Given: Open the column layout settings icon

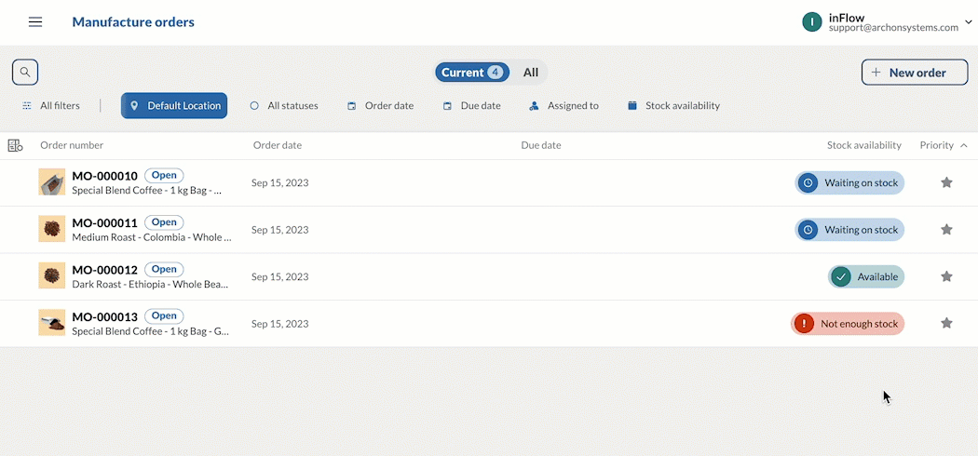Looking at the screenshot, I should coord(15,145).
